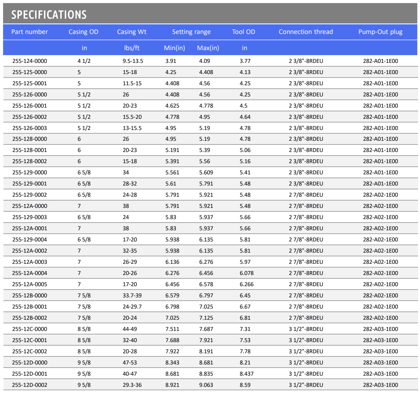Viewport: 420px width, 393px height.
Task: Click the Min(in) subheader
Action: (x=174, y=48)
